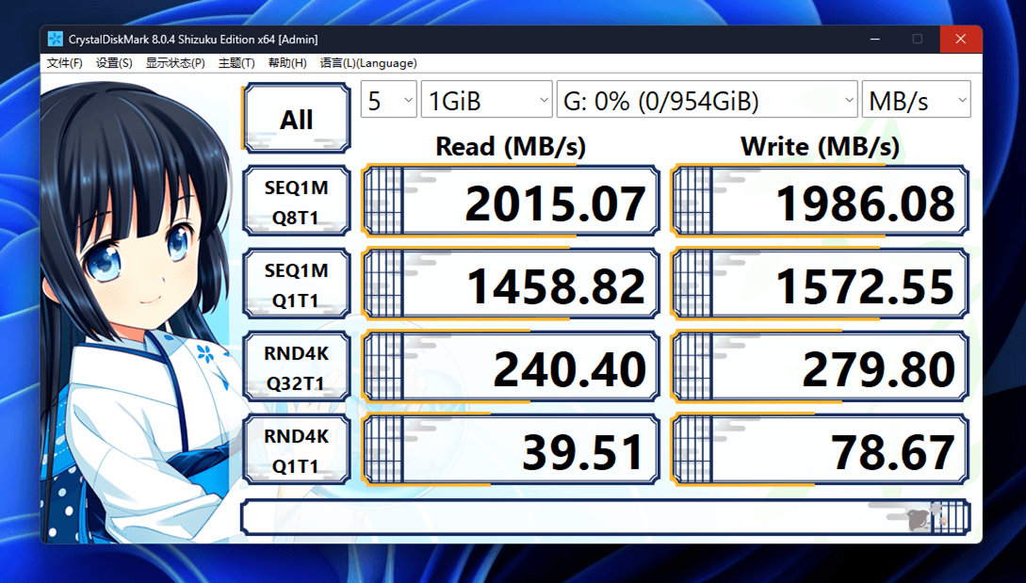Close the CrystalDiskMark window
Screen dimensions: 1026x583
click(961, 40)
